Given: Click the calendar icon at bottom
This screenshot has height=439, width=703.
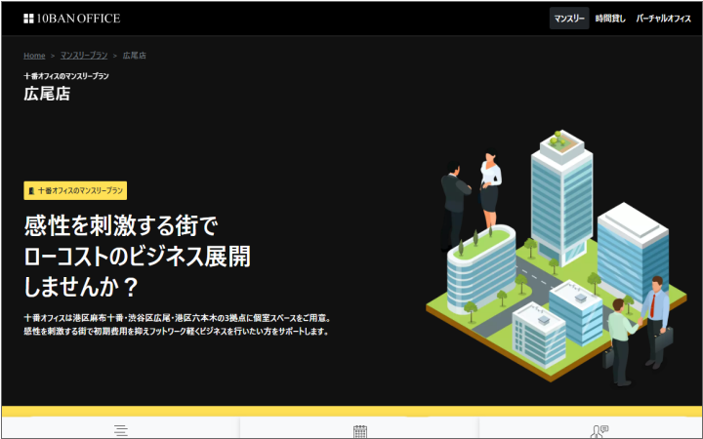Looking at the screenshot, I should 360,431.
